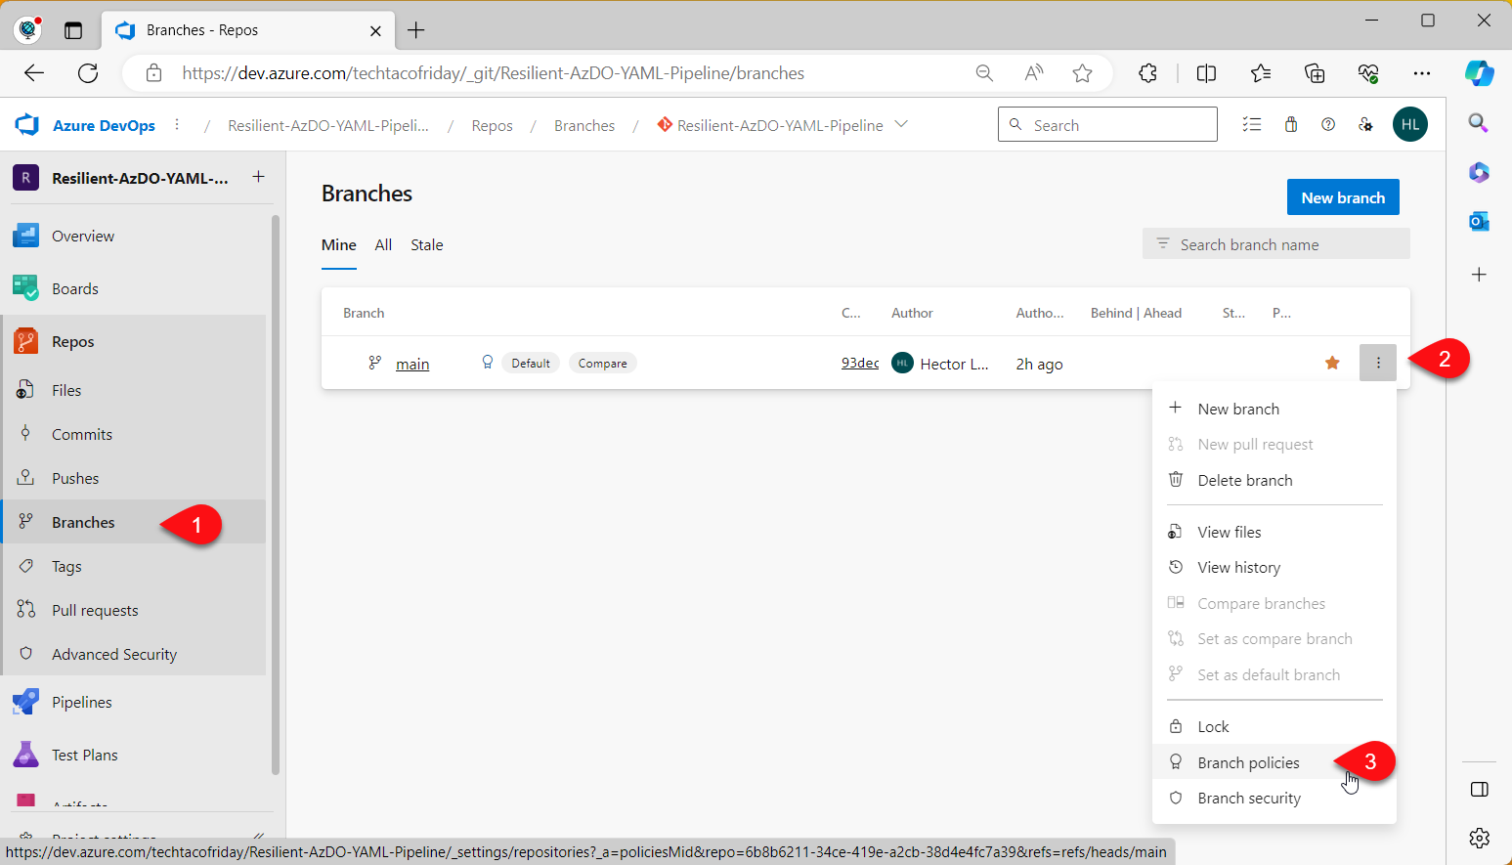Open the Outlook icon in Edge sidebar
1512x865 pixels.
tap(1479, 222)
